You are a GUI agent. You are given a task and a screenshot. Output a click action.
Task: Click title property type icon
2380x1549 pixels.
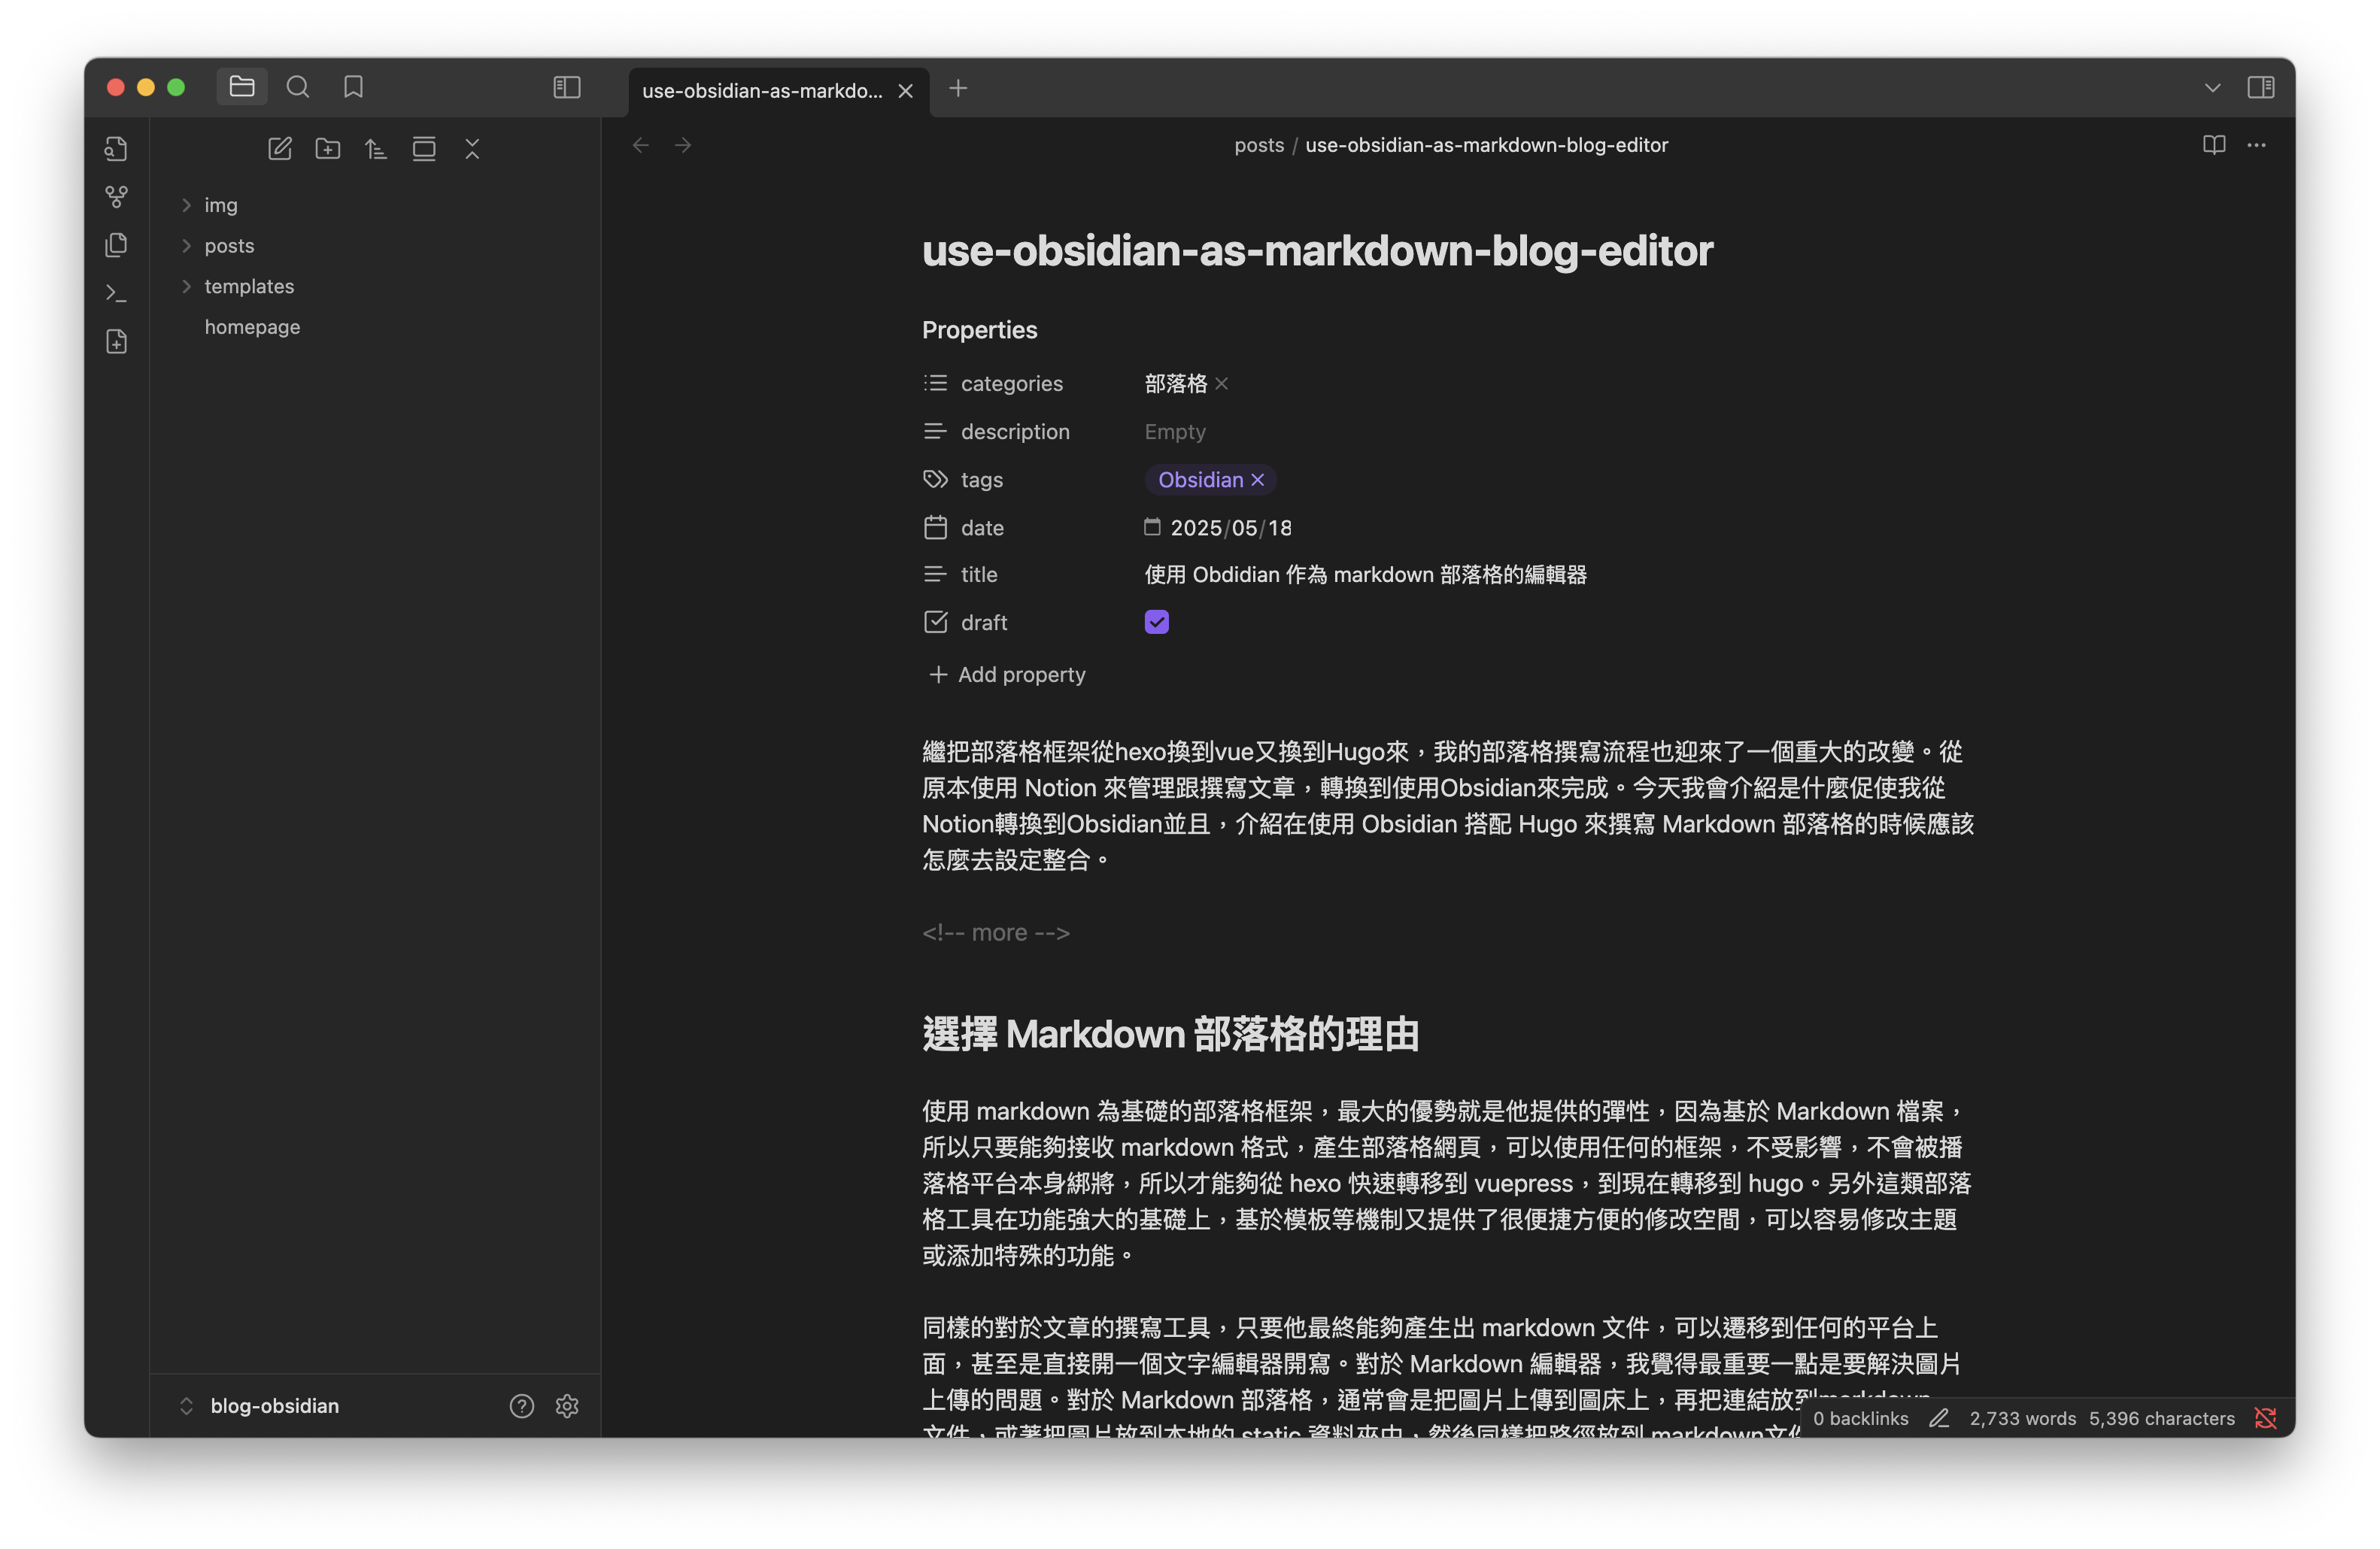click(x=935, y=574)
